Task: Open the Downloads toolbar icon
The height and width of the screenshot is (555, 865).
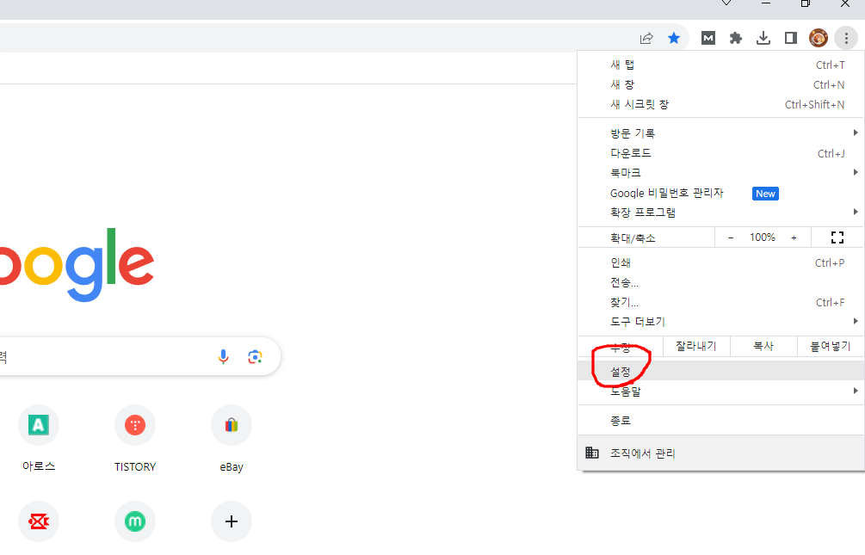Action: (x=763, y=38)
